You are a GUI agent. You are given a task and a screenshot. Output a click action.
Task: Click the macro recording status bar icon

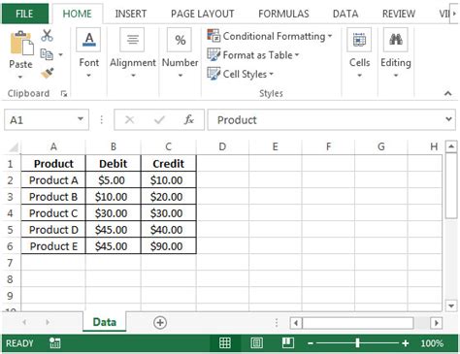tap(54, 343)
